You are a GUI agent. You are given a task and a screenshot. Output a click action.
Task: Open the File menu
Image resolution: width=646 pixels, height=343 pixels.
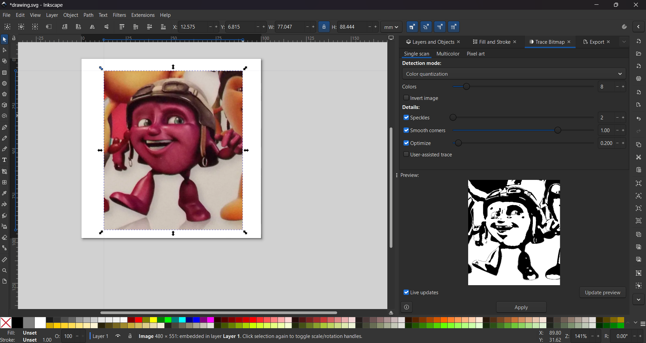point(6,15)
